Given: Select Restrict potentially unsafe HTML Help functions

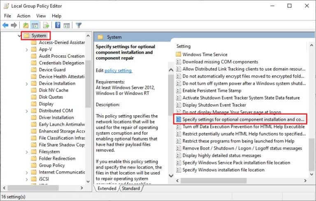Looking at the screenshot, I should [241, 134].
